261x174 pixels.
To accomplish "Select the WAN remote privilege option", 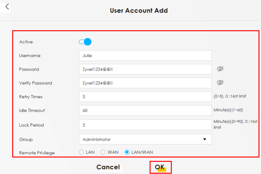I will tap(103, 152).
